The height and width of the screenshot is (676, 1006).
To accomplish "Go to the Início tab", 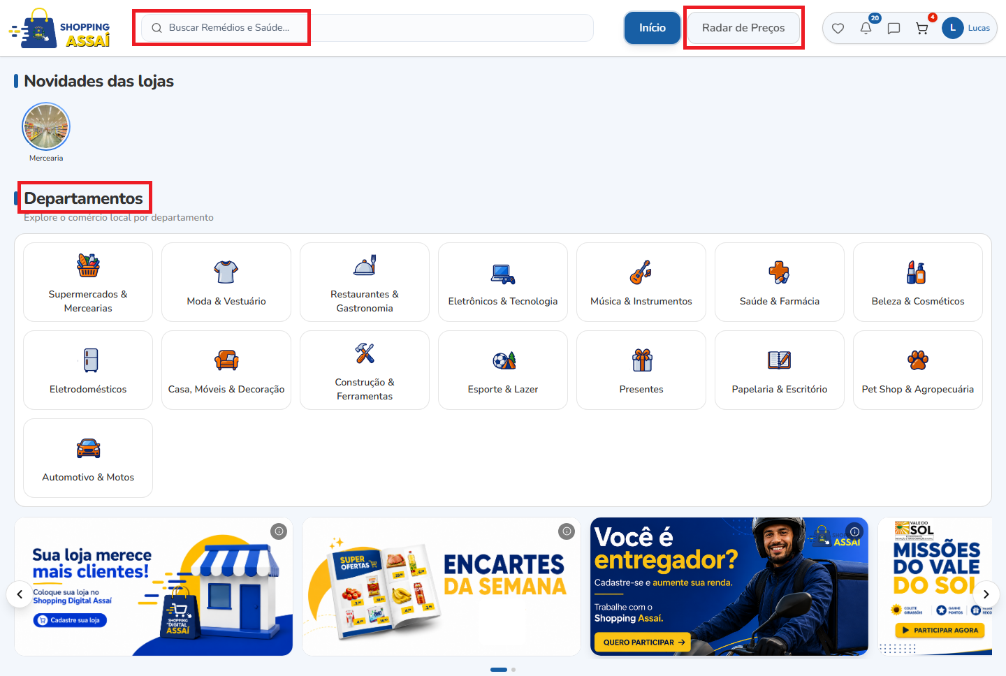I will [x=653, y=28].
